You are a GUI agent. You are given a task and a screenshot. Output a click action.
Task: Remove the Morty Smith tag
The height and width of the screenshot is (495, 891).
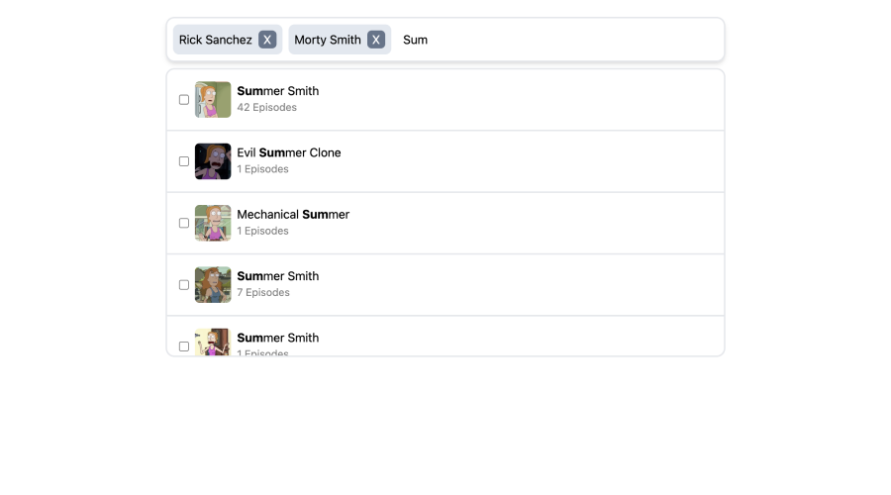[x=375, y=40]
